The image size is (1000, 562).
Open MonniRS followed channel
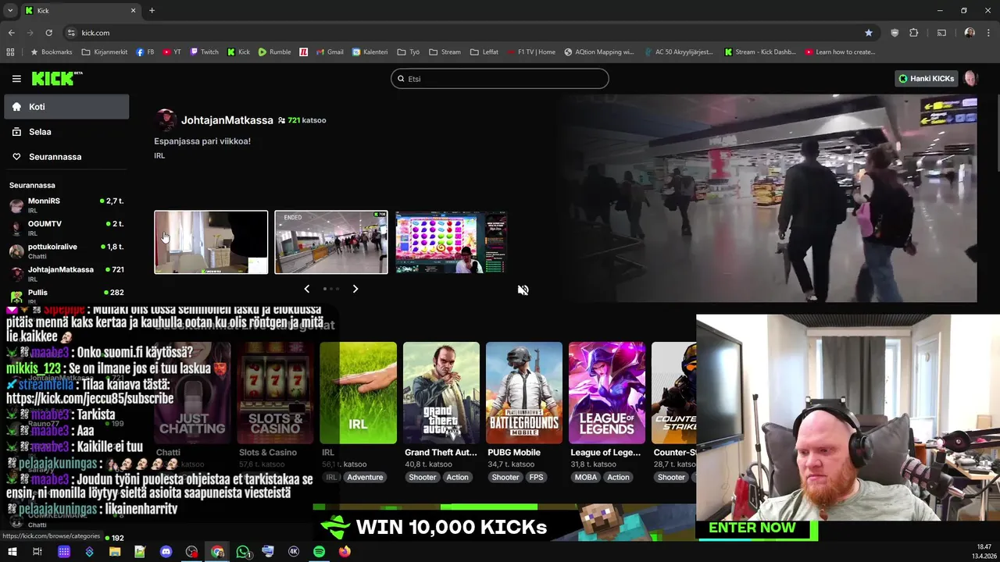pos(66,205)
